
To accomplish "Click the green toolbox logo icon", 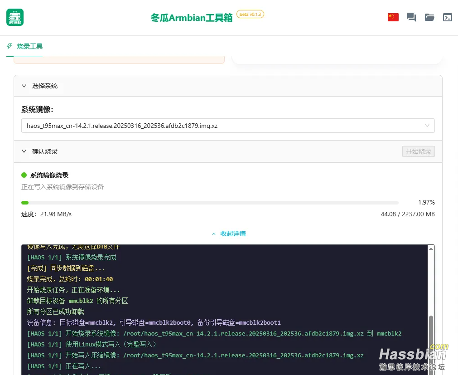I will pos(15,17).
